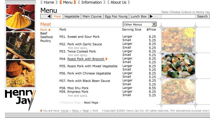Select Poultry in the meat submenu
This screenshot has height=118, width=210.
[x=46, y=41]
